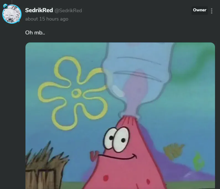Screen dimensions: 220x189
Task: Open the @SedrikRed handle link
Action: 68,11
